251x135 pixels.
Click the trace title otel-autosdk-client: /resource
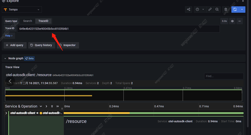pyautogui.click(x=29, y=75)
